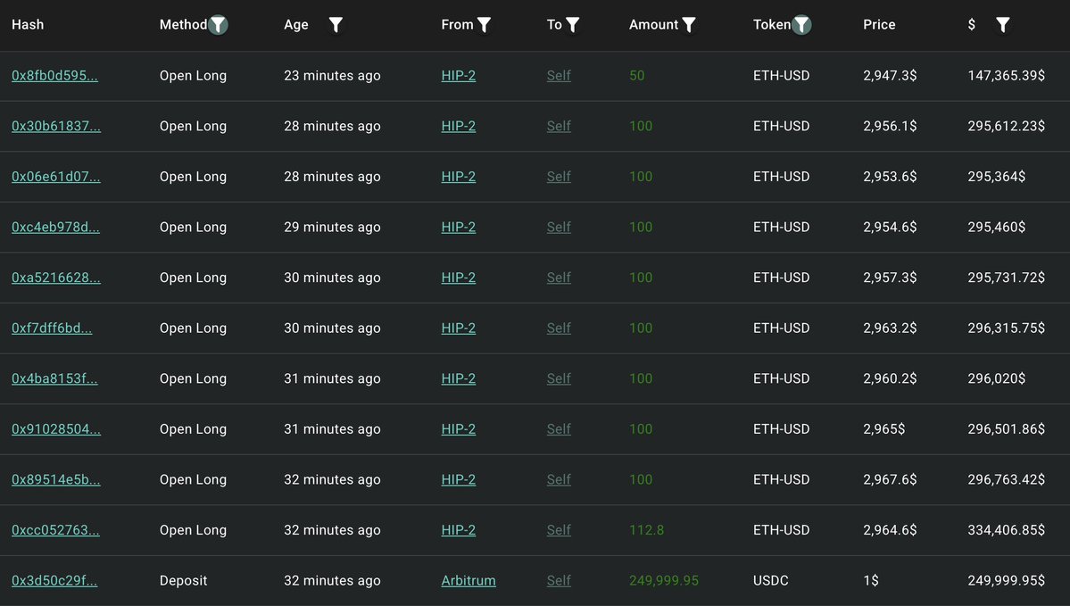Open HIP-2 link in first row
1070x606 pixels.
tap(459, 76)
